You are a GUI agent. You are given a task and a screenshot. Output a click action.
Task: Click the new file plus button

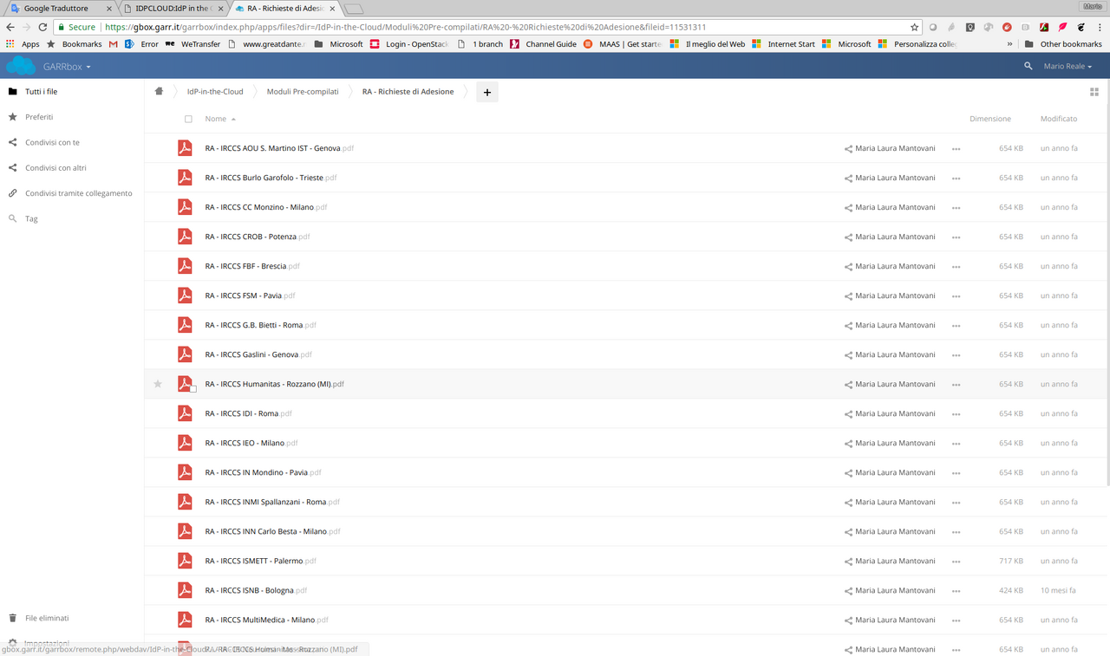(x=486, y=92)
